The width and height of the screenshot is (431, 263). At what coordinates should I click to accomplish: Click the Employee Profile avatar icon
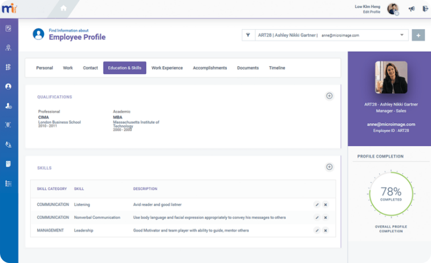(39, 34)
